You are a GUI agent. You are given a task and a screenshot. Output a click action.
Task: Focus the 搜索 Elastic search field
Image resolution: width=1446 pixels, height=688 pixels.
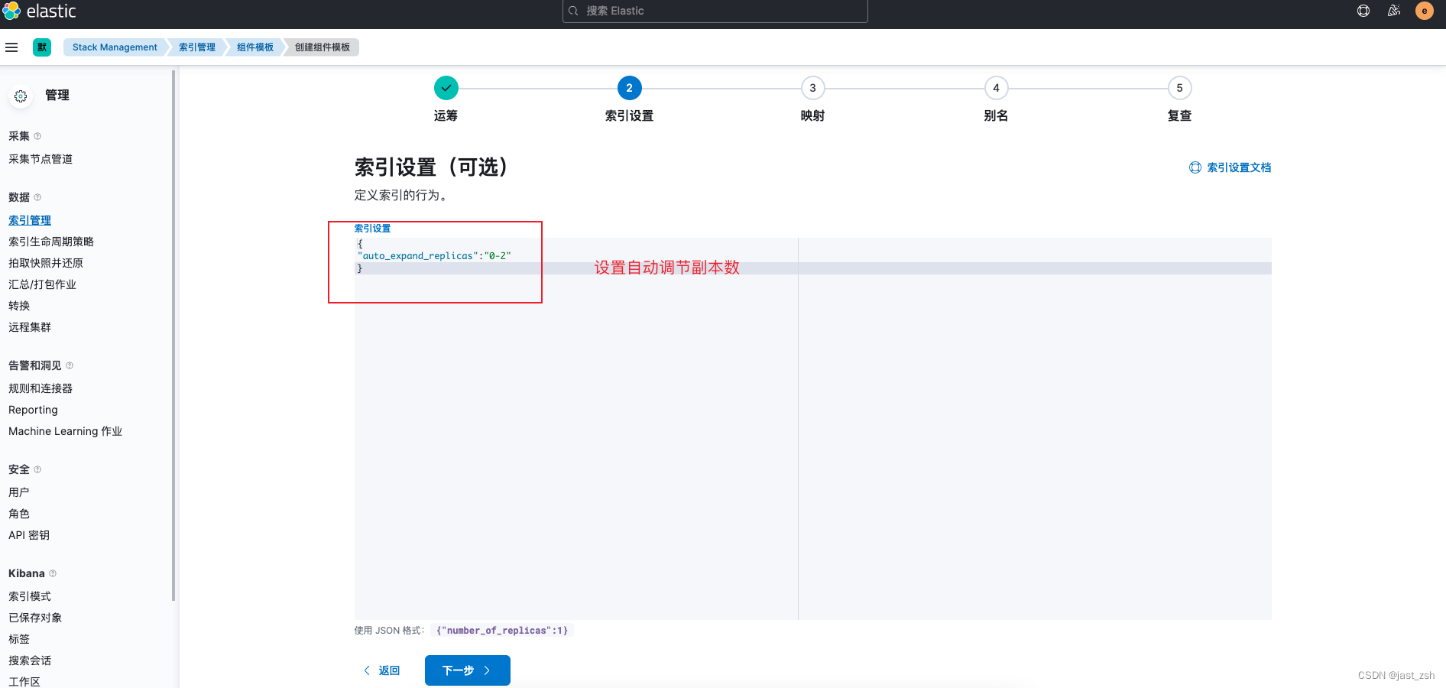pos(715,11)
